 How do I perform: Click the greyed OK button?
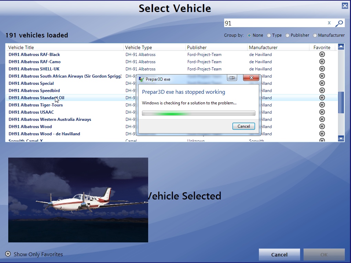click(324, 255)
